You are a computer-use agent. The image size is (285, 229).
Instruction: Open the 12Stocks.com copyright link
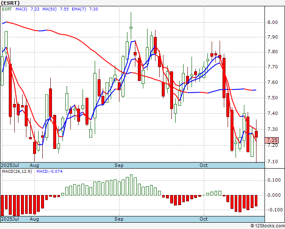click(267, 226)
